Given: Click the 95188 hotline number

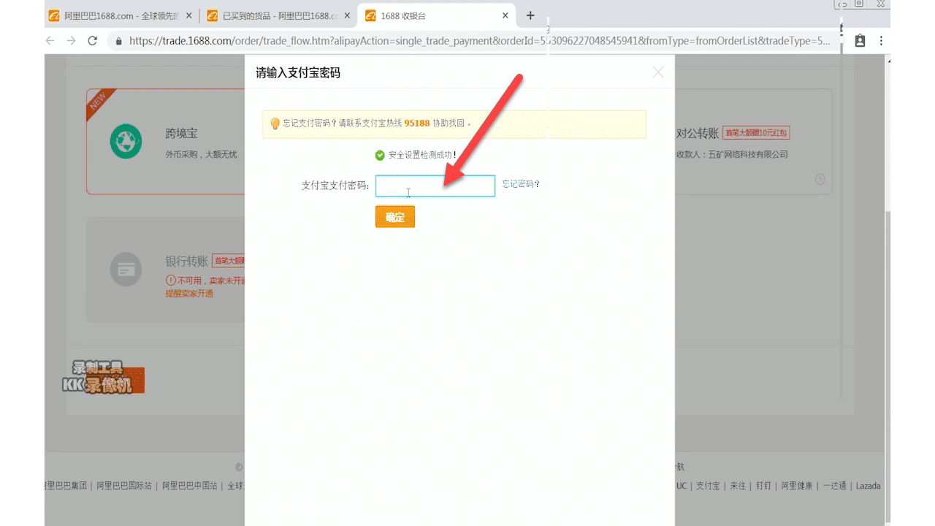Looking at the screenshot, I should [x=416, y=123].
